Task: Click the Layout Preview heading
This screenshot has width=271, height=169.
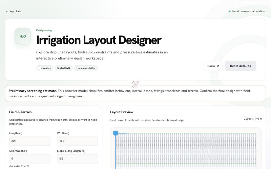Action: pyautogui.click(x=122, y=112)
